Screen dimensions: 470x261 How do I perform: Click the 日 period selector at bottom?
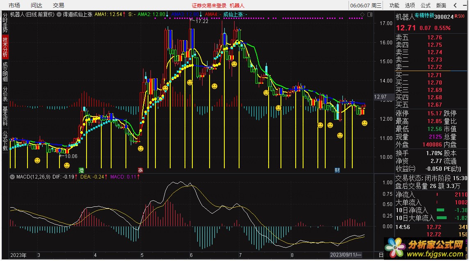pyautogui.click(x=381, y=255)
